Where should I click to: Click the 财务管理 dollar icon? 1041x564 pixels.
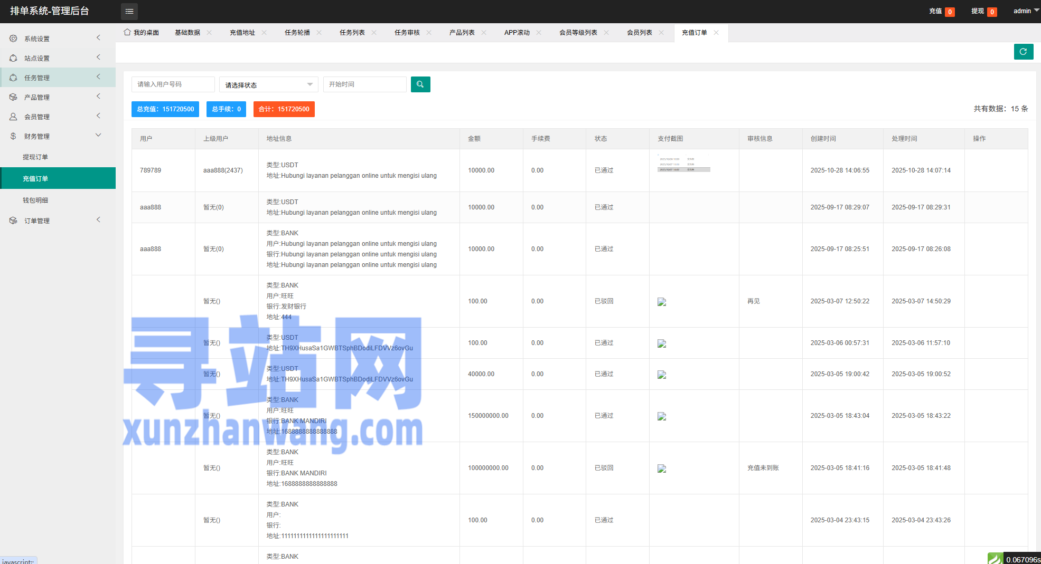[13, 136]
